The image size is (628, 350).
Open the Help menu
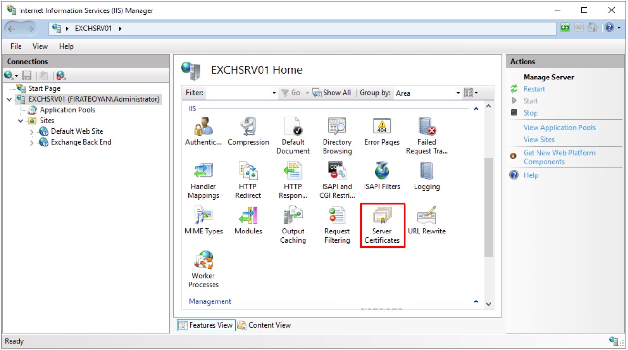[66, 46]
